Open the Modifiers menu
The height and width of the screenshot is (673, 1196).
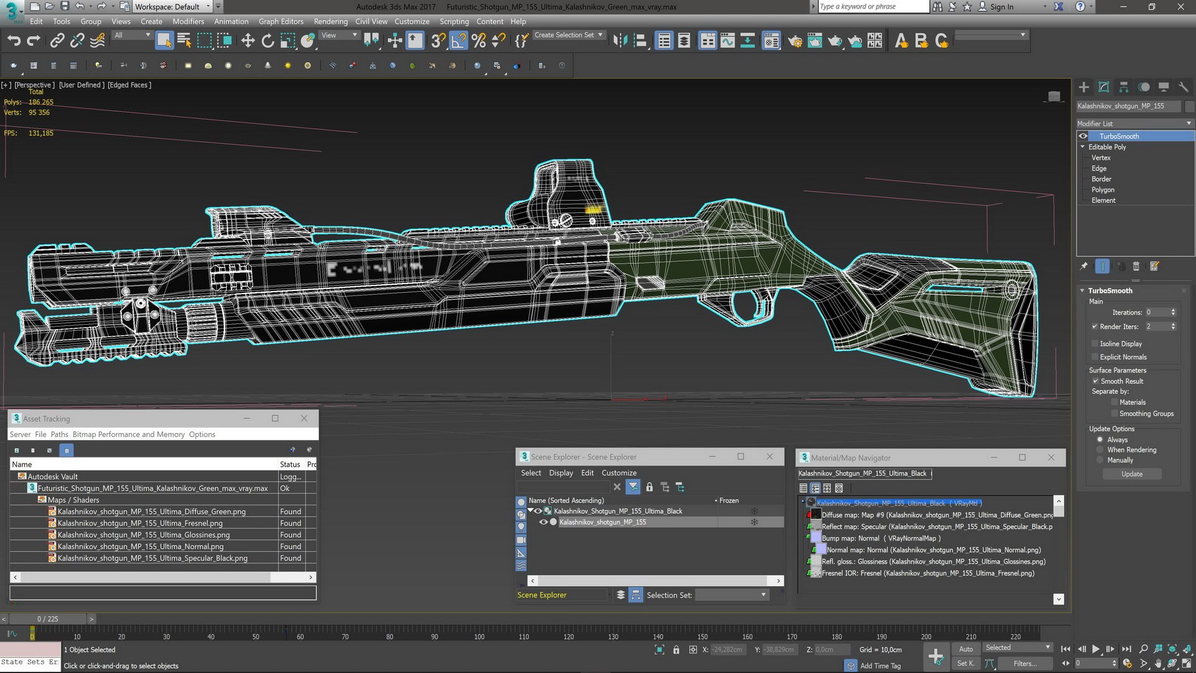[188, 21]
